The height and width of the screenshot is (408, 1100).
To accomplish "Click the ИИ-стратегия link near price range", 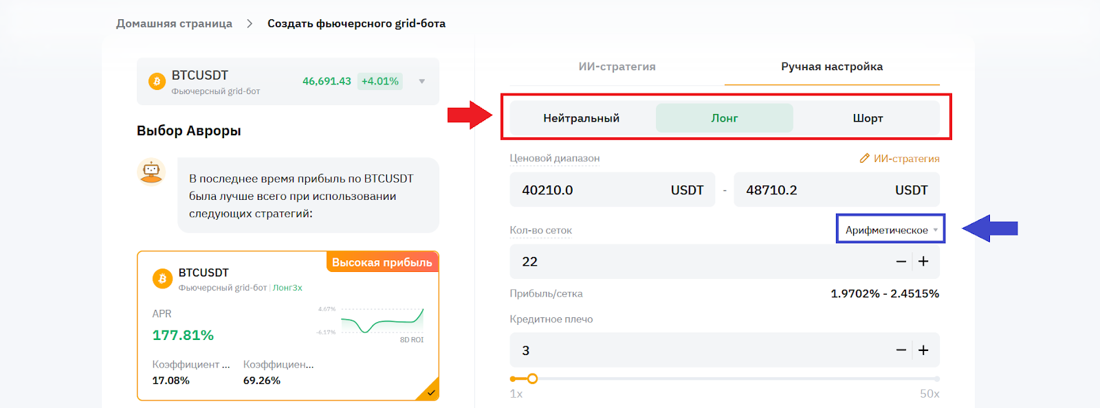I will click(906, 159).
